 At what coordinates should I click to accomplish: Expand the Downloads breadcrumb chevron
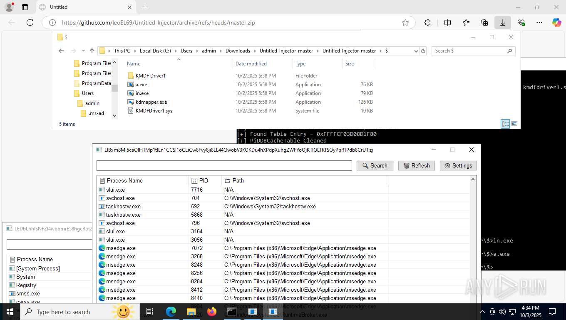click(x=255, y=51)
